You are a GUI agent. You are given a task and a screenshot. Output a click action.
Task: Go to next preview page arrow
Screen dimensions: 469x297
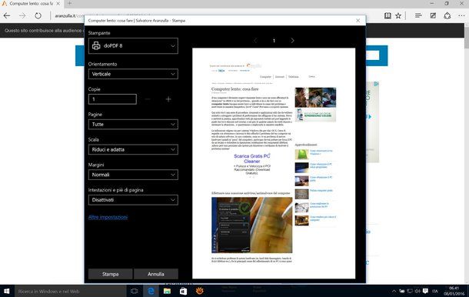(x=292, y=41)
